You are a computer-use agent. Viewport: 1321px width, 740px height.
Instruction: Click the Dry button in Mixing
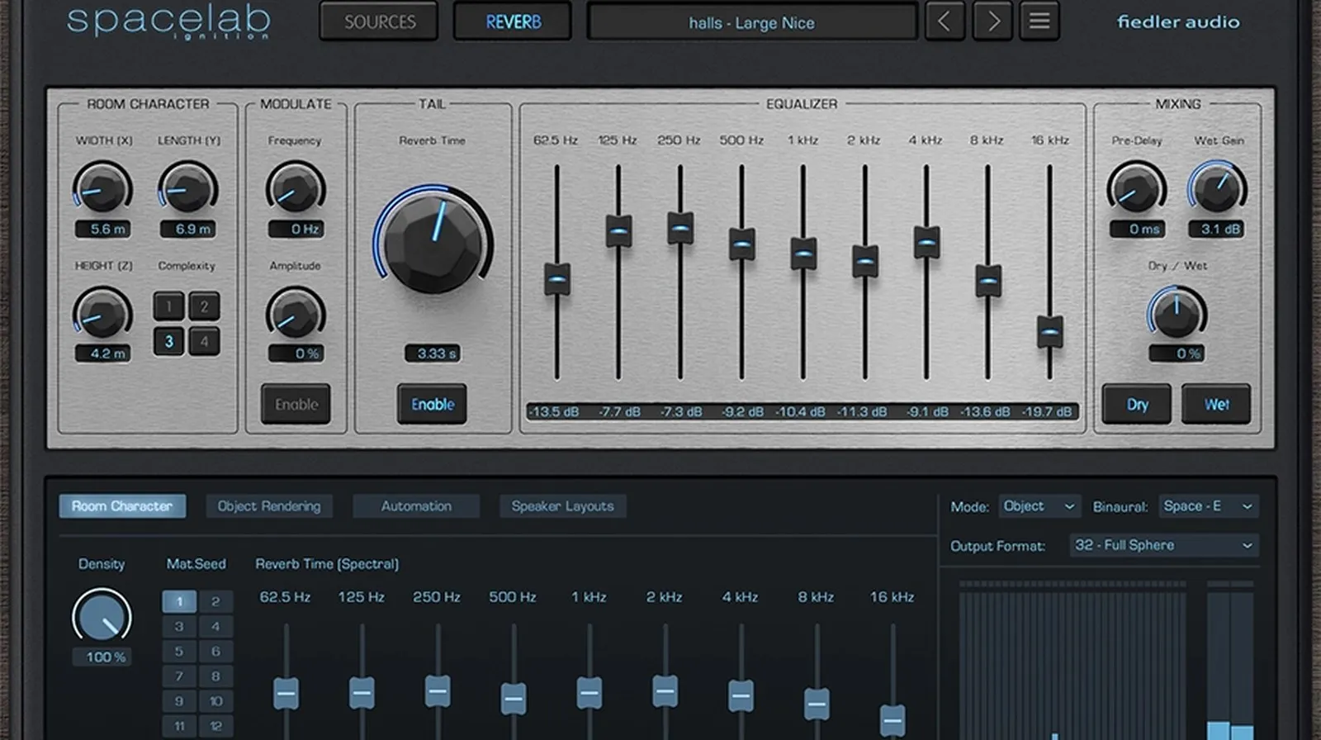(x=1137, y=404)
